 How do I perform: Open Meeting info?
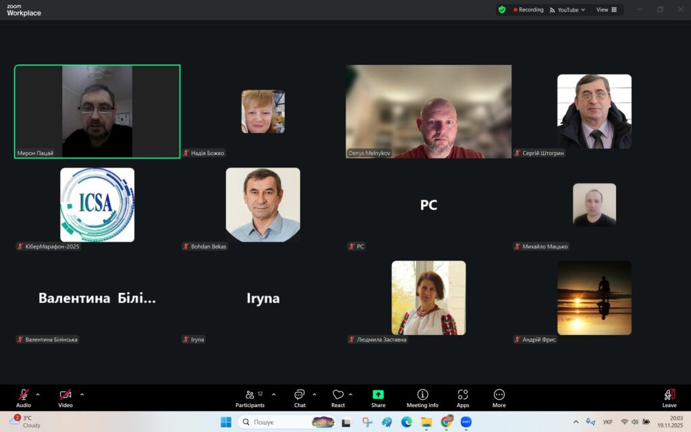click(422, 398)
